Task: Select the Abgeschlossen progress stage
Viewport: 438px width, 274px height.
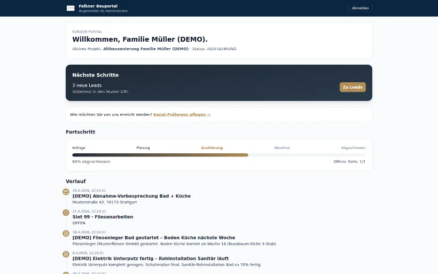Action: click(x=354, y=148)
